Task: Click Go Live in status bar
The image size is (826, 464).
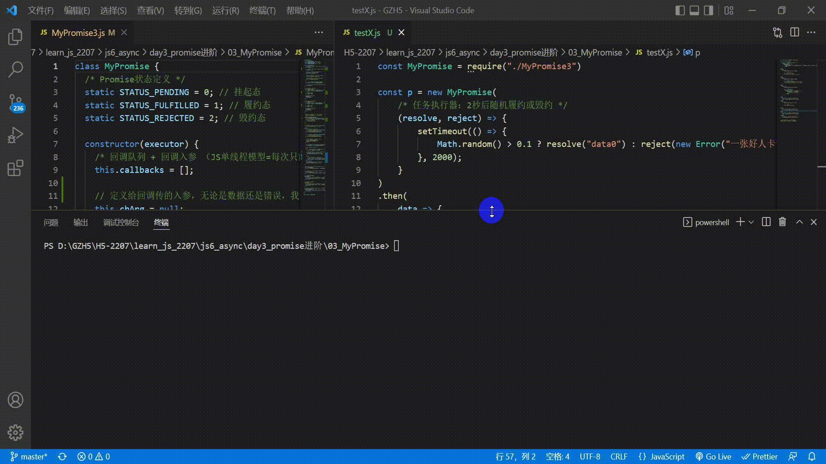Action: (713, 457)
